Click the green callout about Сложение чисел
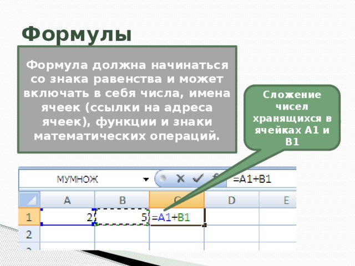The width and height of the screenshot is (355, 266). 292,117
